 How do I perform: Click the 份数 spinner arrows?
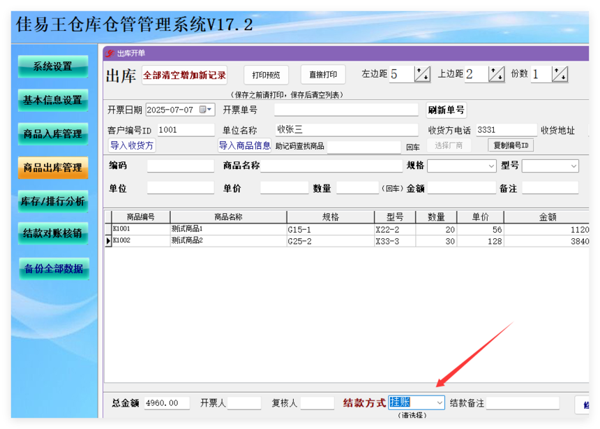pos(560,74)
